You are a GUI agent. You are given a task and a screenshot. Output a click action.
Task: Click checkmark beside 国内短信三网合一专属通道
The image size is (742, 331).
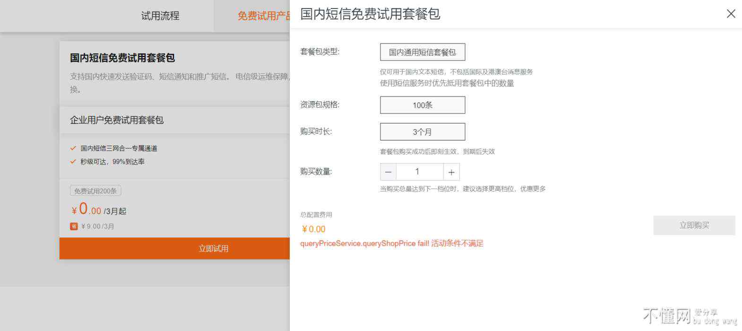coord(73,148)
